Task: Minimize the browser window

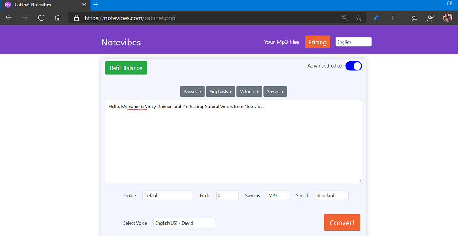Action: point(433,3)
